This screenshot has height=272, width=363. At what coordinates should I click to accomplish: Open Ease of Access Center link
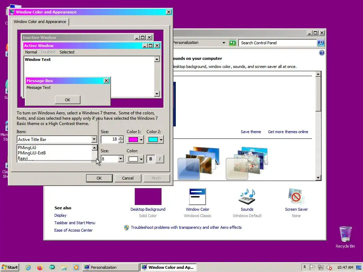click(73, 230)
